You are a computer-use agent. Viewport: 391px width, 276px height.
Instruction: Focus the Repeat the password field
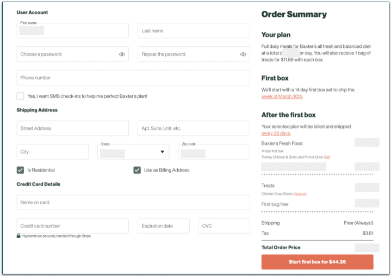194,54
